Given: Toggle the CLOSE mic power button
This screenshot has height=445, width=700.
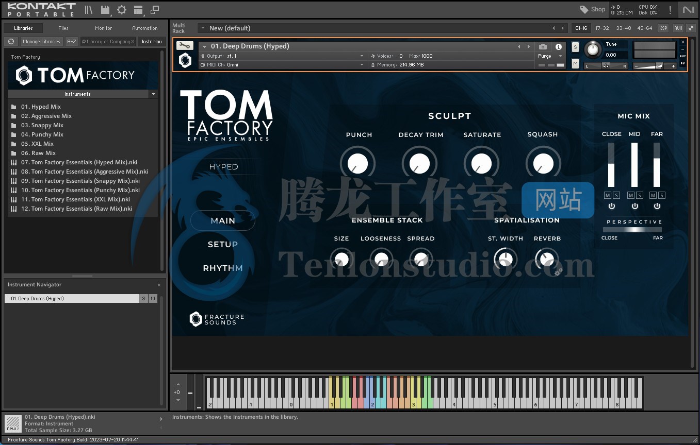Looking at the screenshot, I should 612,206.
